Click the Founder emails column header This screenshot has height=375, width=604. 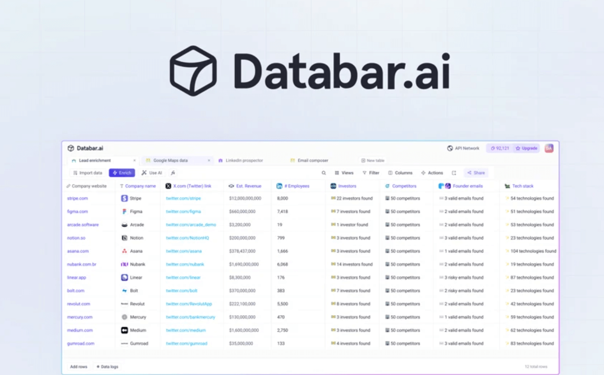[461, 186]
